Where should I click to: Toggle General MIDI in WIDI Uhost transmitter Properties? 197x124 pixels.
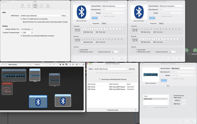click(x=136, y=50)
